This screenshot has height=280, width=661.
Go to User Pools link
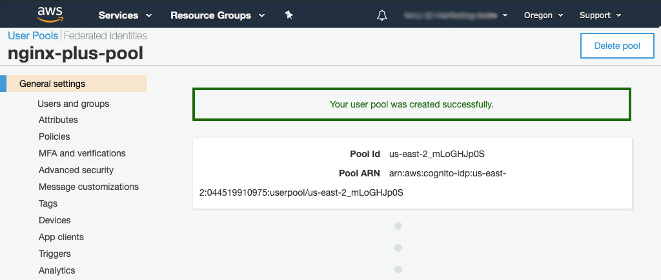[33, 36]
